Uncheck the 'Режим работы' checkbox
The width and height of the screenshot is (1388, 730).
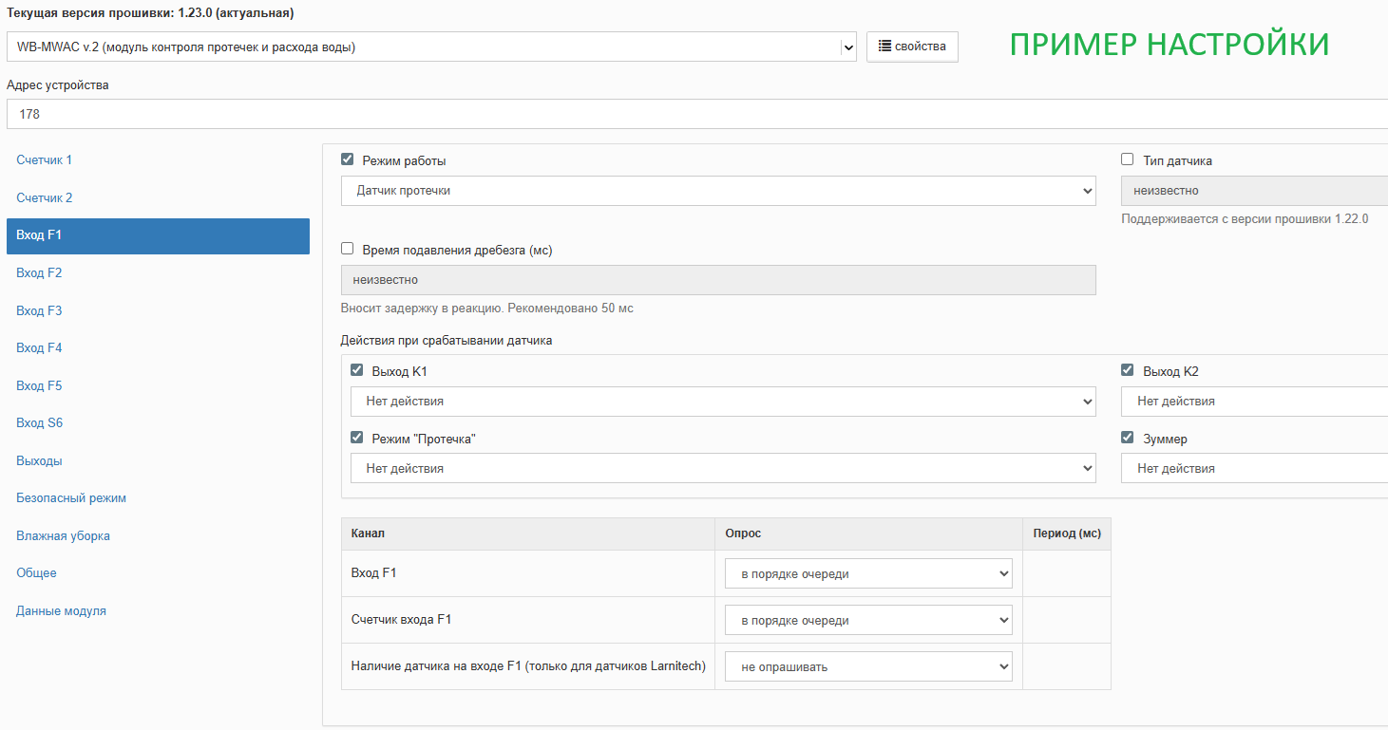click(348, 160)
